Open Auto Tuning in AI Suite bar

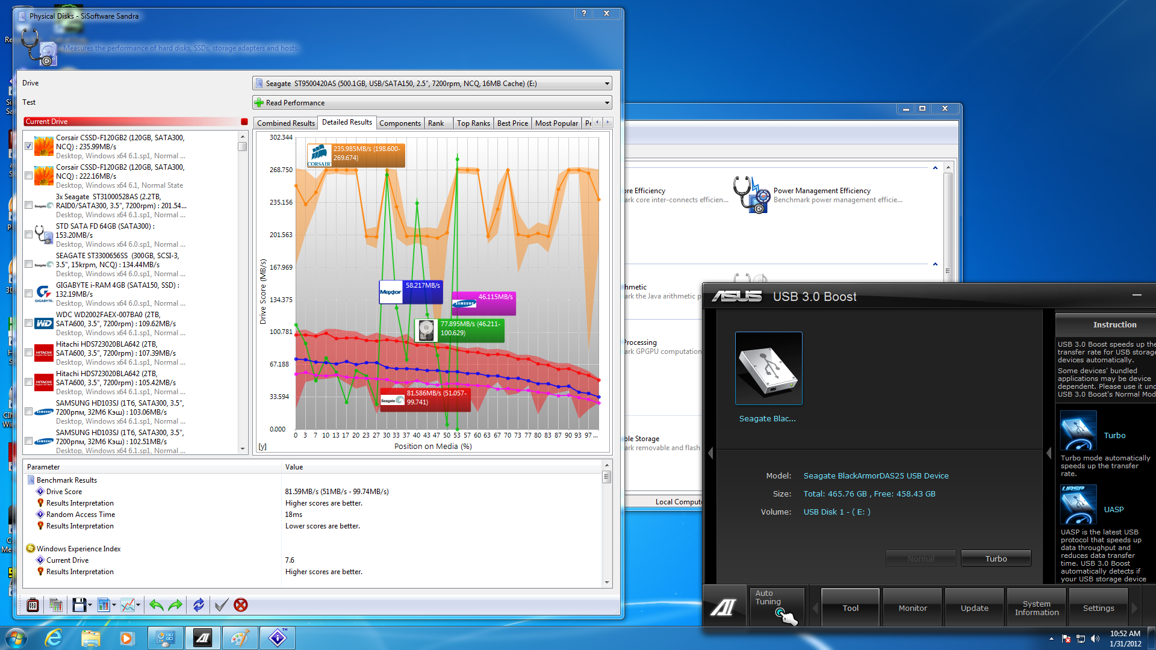tap(777, 607)
